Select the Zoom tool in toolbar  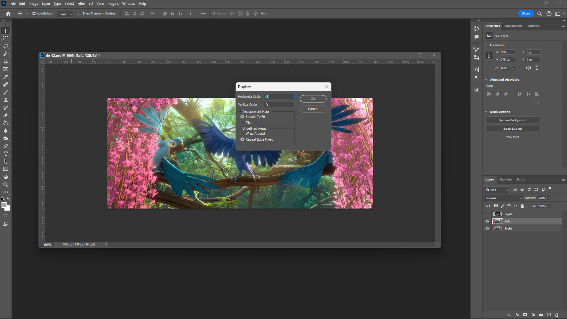[x=6, y=184]
